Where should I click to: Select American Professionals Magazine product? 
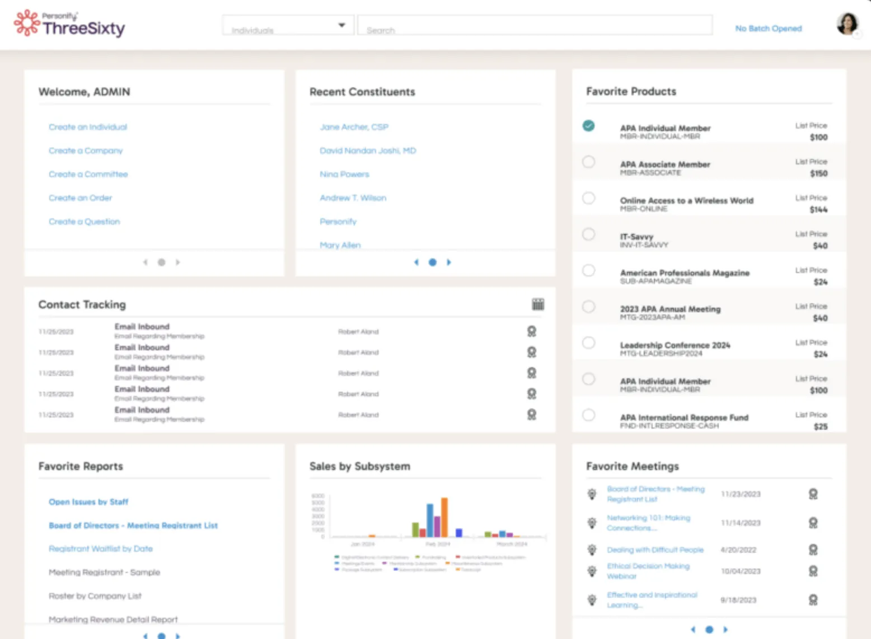[588, 270]
